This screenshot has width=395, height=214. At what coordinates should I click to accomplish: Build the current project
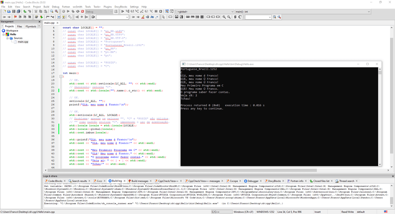(x=64, y=11)
